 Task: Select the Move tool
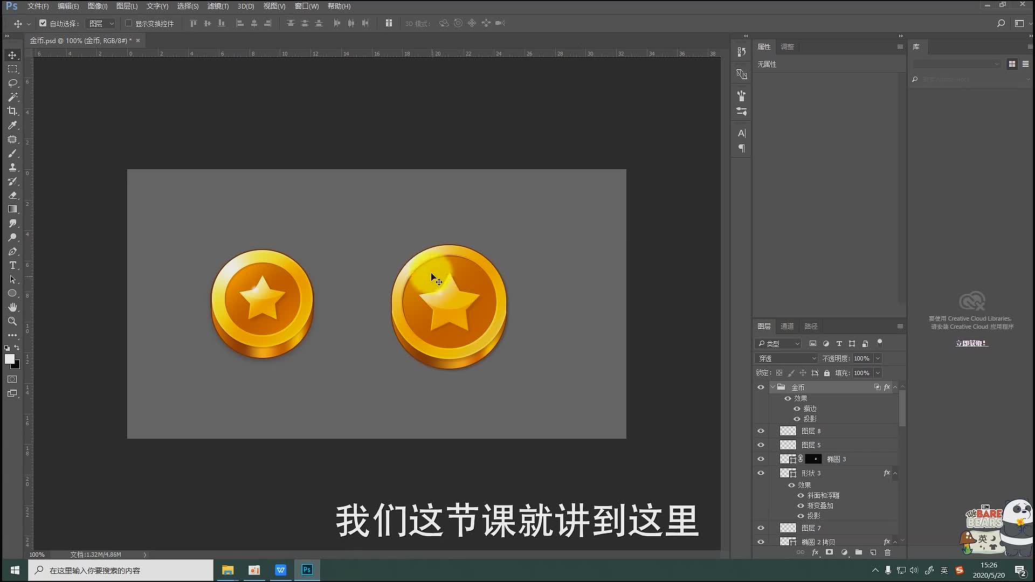[12, 55]
